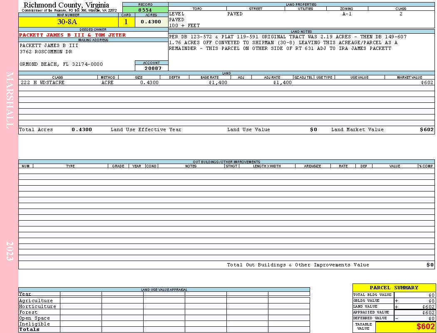The height and width of the screenshot is (333, 437).
Task: Click the LAND PROPERTIES section header
Action: [x=301, y=5]
